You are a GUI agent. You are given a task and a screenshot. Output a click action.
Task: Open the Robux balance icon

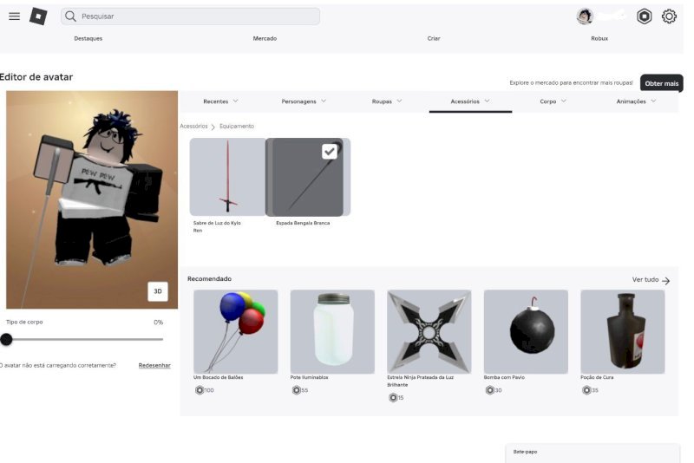tap(644, 16)
